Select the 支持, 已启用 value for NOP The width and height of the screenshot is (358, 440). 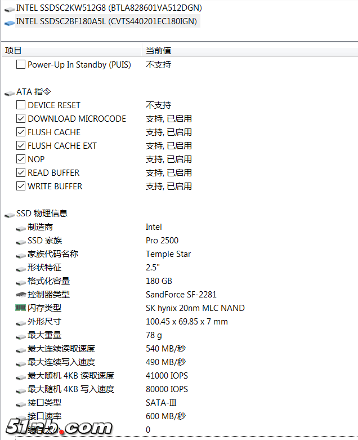(169, 159)
